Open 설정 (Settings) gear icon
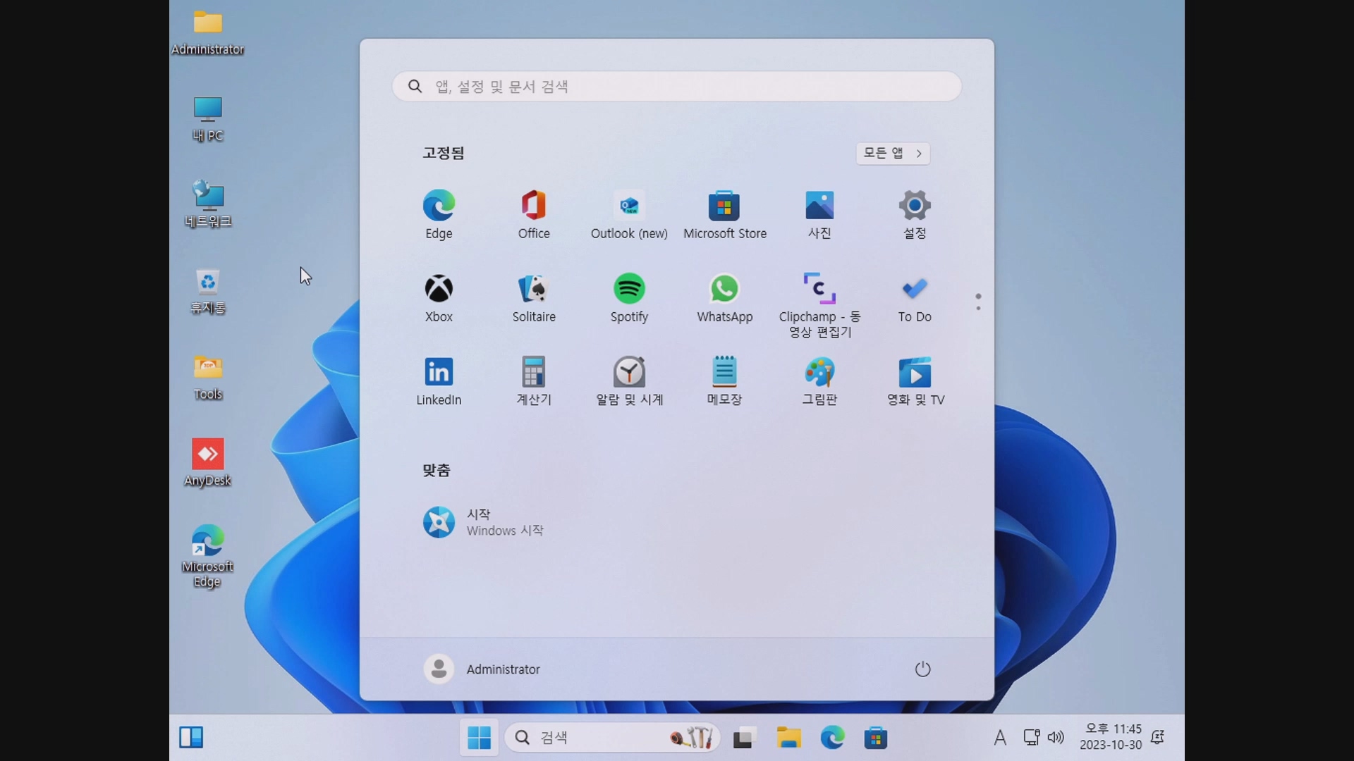This screenshot has width=1354, height=761. click(x=915, y=214)
